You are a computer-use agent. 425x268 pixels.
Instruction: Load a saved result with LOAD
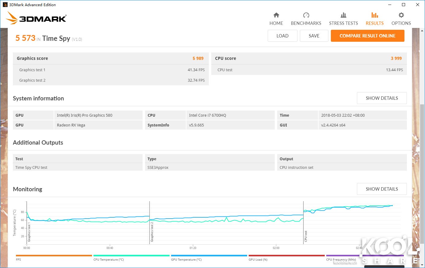tap(282, 36)
